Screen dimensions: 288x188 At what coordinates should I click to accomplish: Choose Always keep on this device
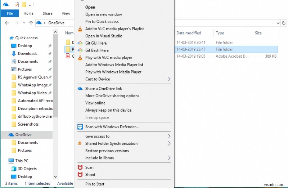click(124, 110)
